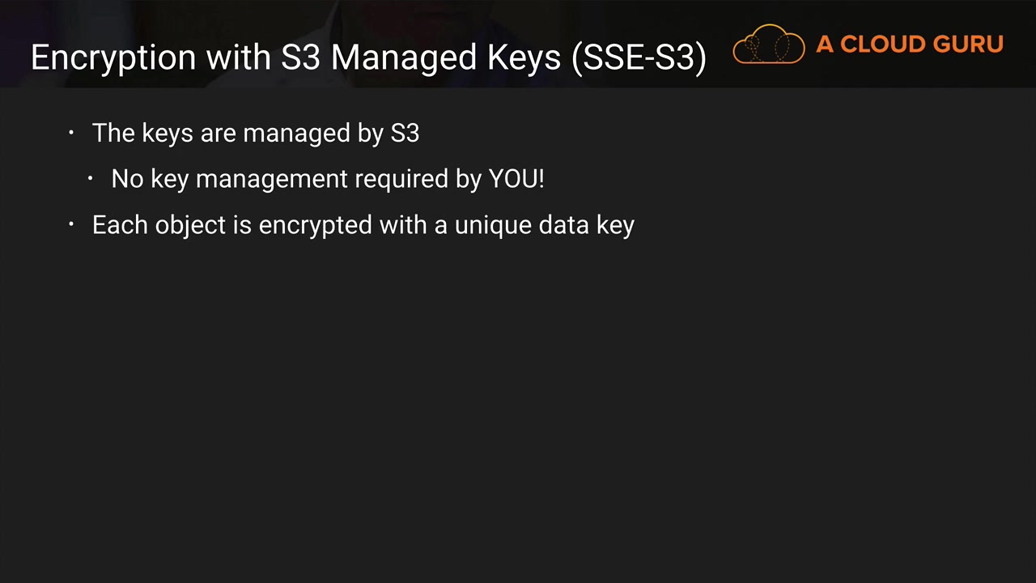Click the "A CLOUD GURU" brand text
The height and width of the screenshot is (583, 1036).
coord(909,45)
